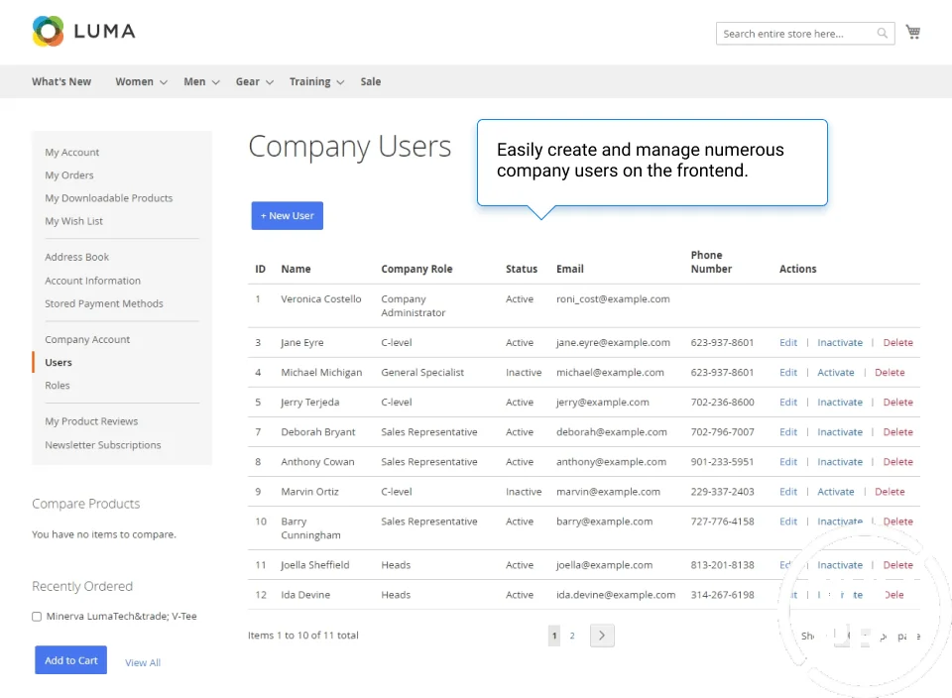The height and width of the screenshot is (698, 952).
Task: Click the New User button
Action: [x=287, y=216]
